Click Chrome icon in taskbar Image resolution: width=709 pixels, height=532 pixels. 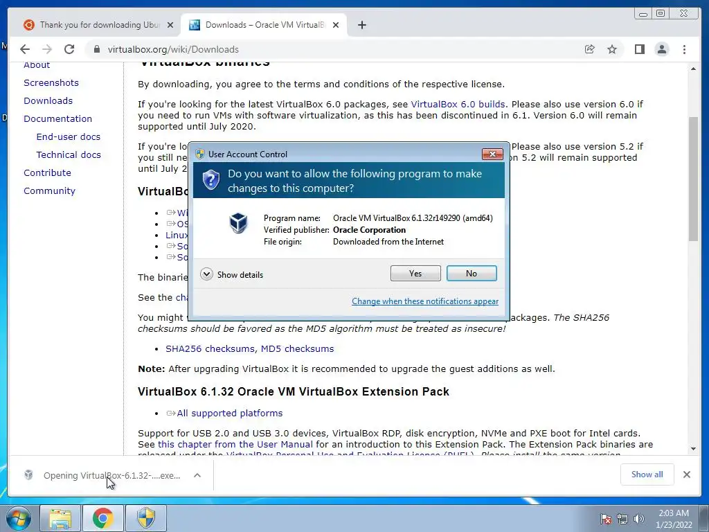point(102,518)
